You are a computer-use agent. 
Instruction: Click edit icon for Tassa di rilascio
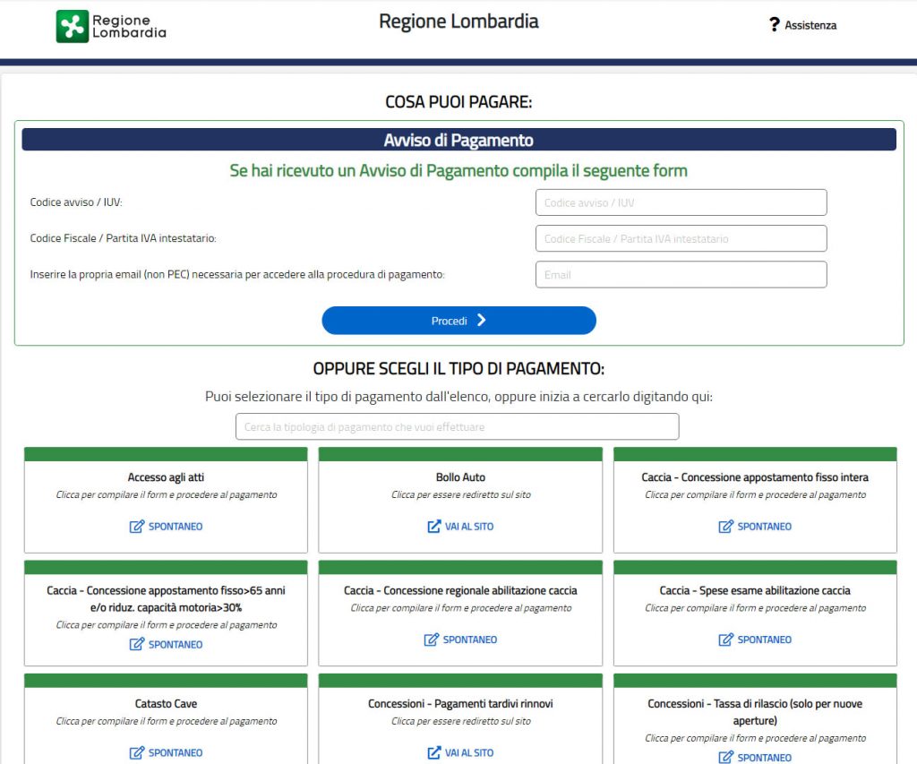click(725, 757)
